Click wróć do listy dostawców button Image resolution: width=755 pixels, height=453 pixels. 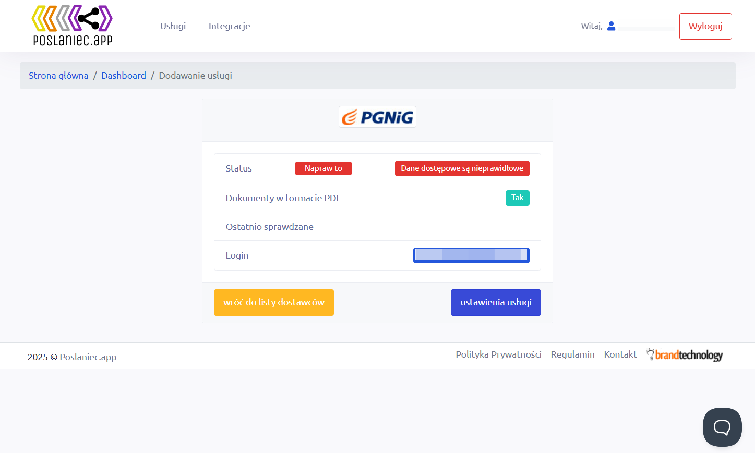coord(274,302)
